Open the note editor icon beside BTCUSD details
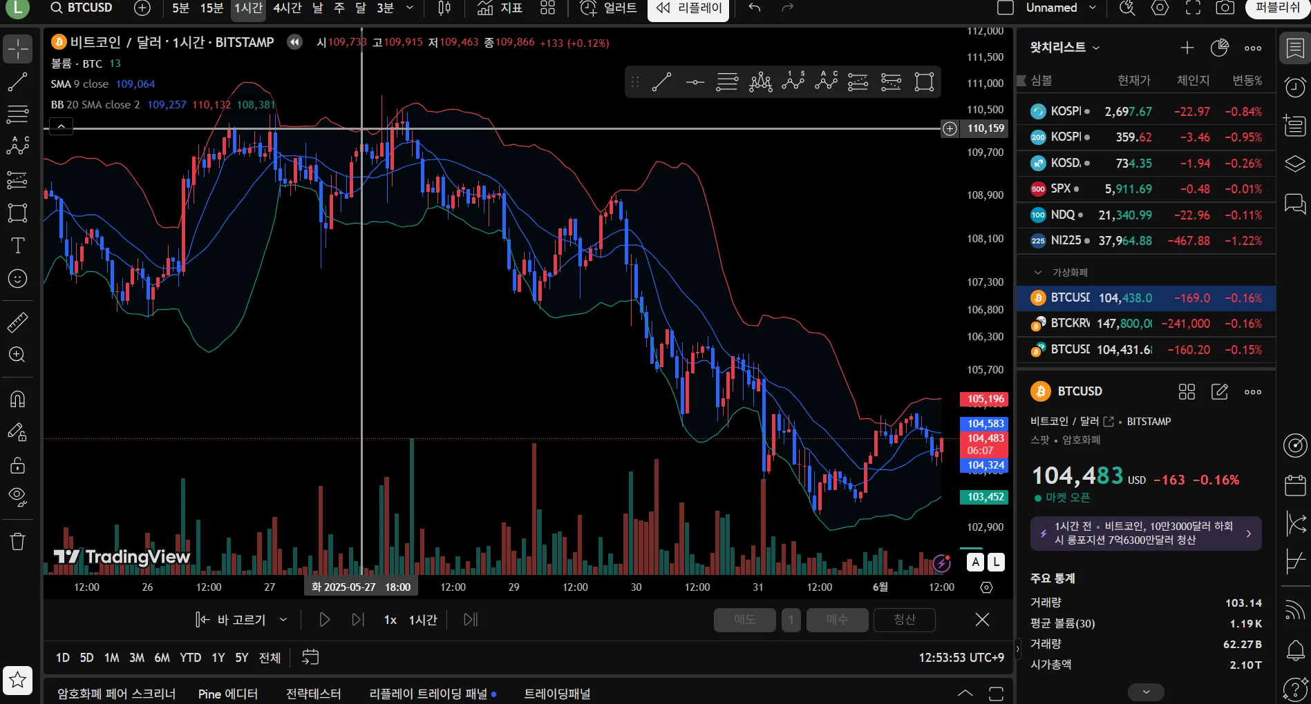The image size is (1311, 704). (x=1220, y=392)
